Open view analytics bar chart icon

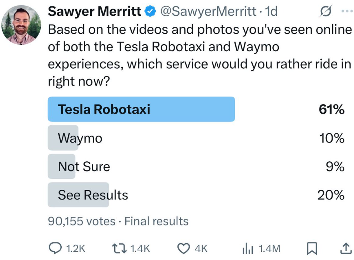point(248,248)
